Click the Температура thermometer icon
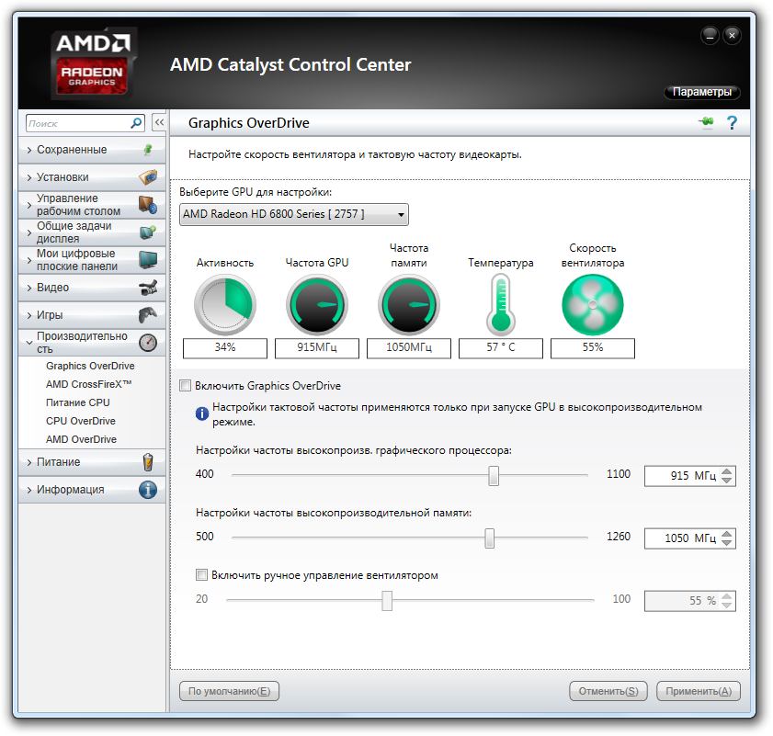The width and height of the screenshot is (773, 736). [501, 305]
